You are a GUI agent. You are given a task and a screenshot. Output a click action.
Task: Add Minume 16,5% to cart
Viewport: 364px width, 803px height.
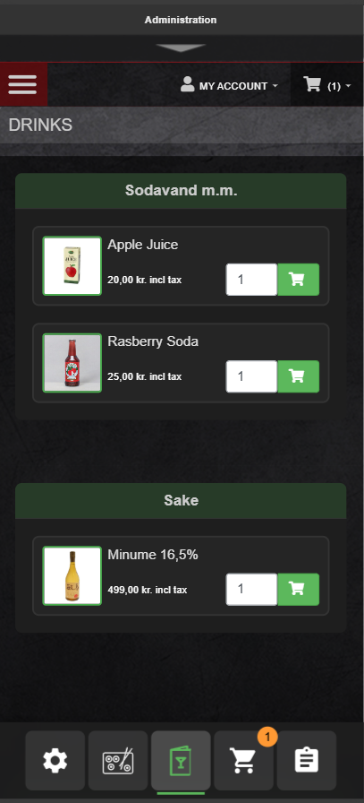click(298, 590)
